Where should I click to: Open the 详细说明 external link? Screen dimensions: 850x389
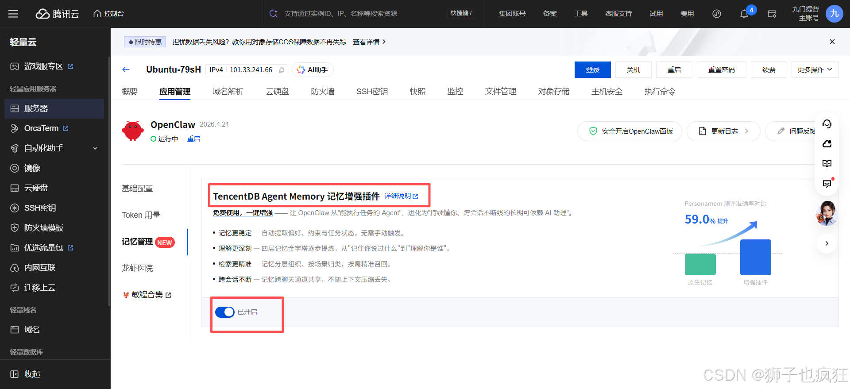coord(401,196)
